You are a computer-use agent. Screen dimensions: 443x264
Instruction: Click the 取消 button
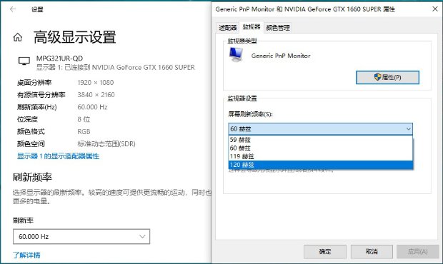(372, 251)
